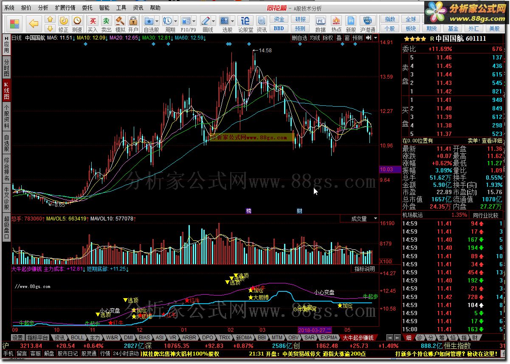Viewport: 510px width, 364px height.
Task: Click the arrow icon beside 预测 on the chart toolbar
Action: (369, 38)
